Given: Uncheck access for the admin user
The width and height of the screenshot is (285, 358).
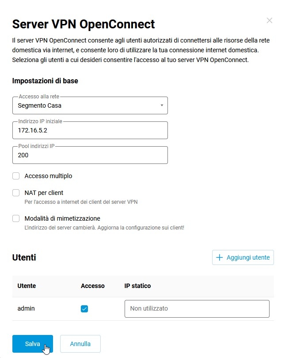Looking at the screenshot, I should coord(84,309).
